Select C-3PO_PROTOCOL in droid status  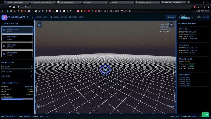pos(17,72)
